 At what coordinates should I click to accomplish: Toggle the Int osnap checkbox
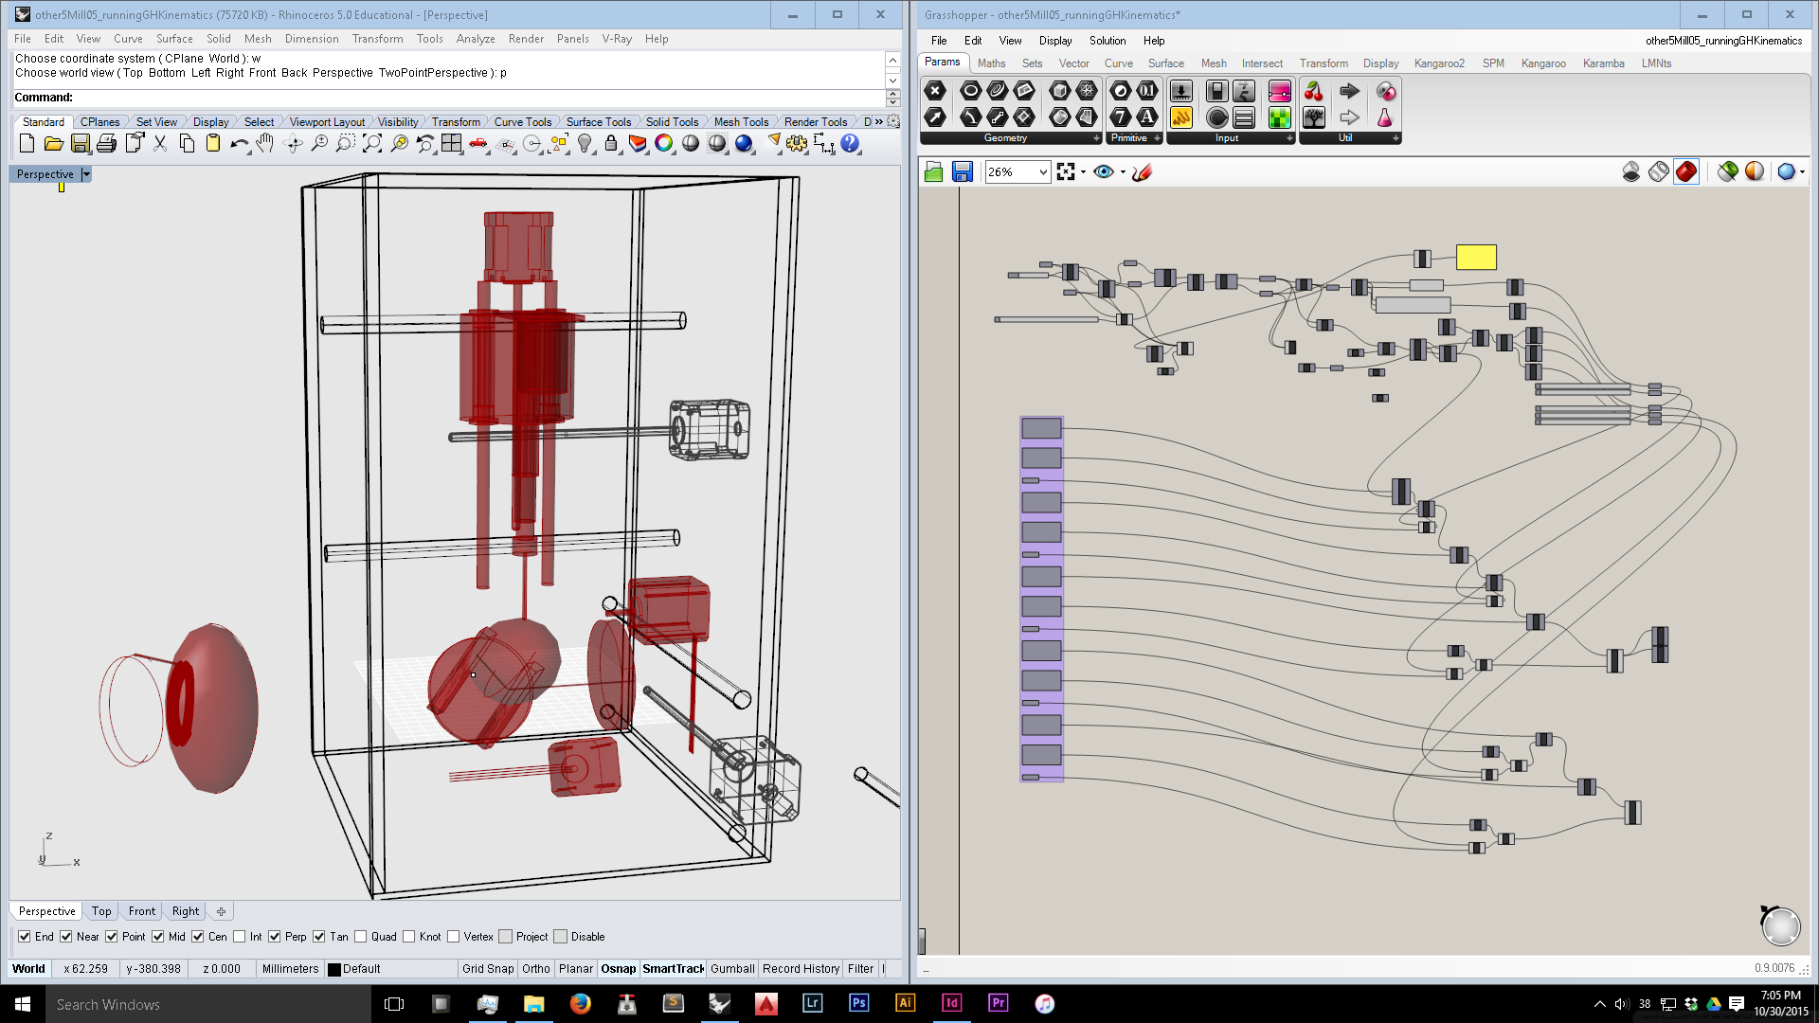240,937
